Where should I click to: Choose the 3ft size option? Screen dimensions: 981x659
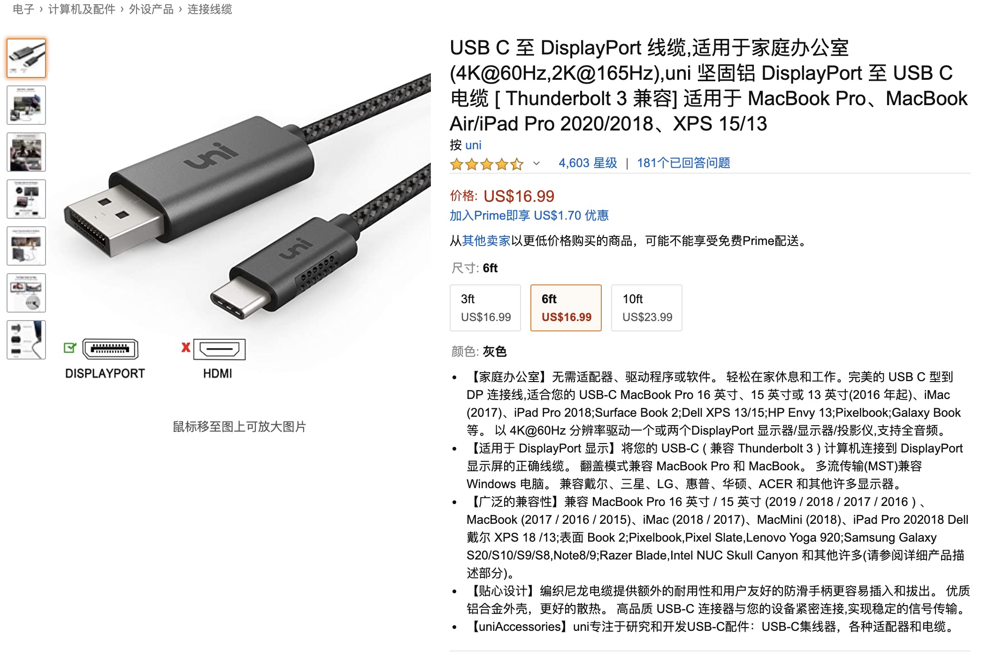(485, 308)
